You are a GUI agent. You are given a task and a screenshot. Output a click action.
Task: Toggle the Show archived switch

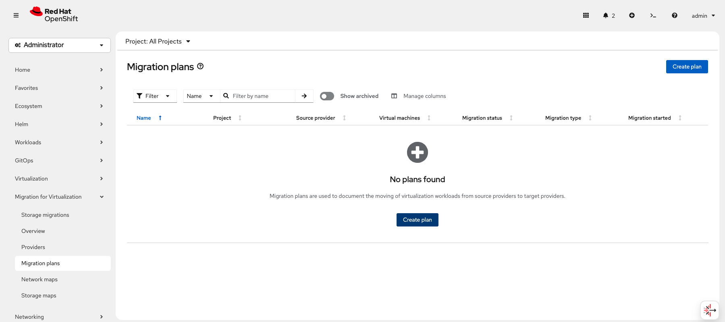pos(327,96)
